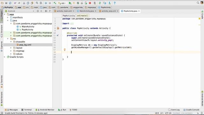204x115 pixels.
Task: Open the Build Variants side panel
Action: (x=2, y=99)
